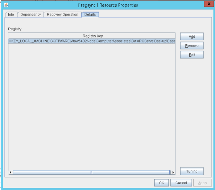
Task: Go to the Recovery Operation tab
Action: click(x=62, y=15)
